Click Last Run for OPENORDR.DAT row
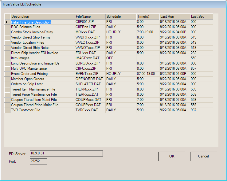The width and height of the screenshot is (227, 181). 175,79
